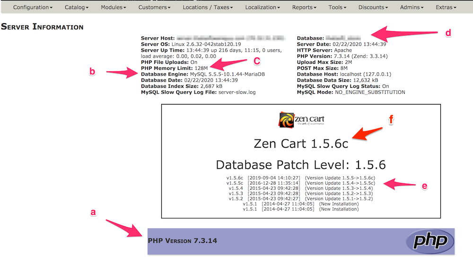
Task: Select MySQL Slow Query Log File entry
Action: [198, 93]
